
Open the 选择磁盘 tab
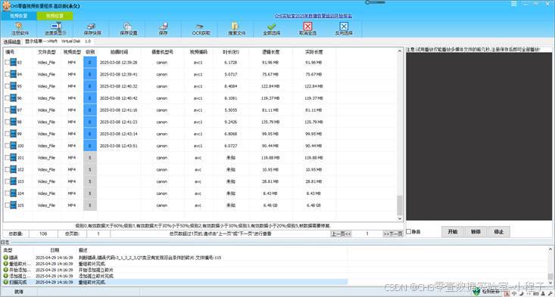(12, 42)
